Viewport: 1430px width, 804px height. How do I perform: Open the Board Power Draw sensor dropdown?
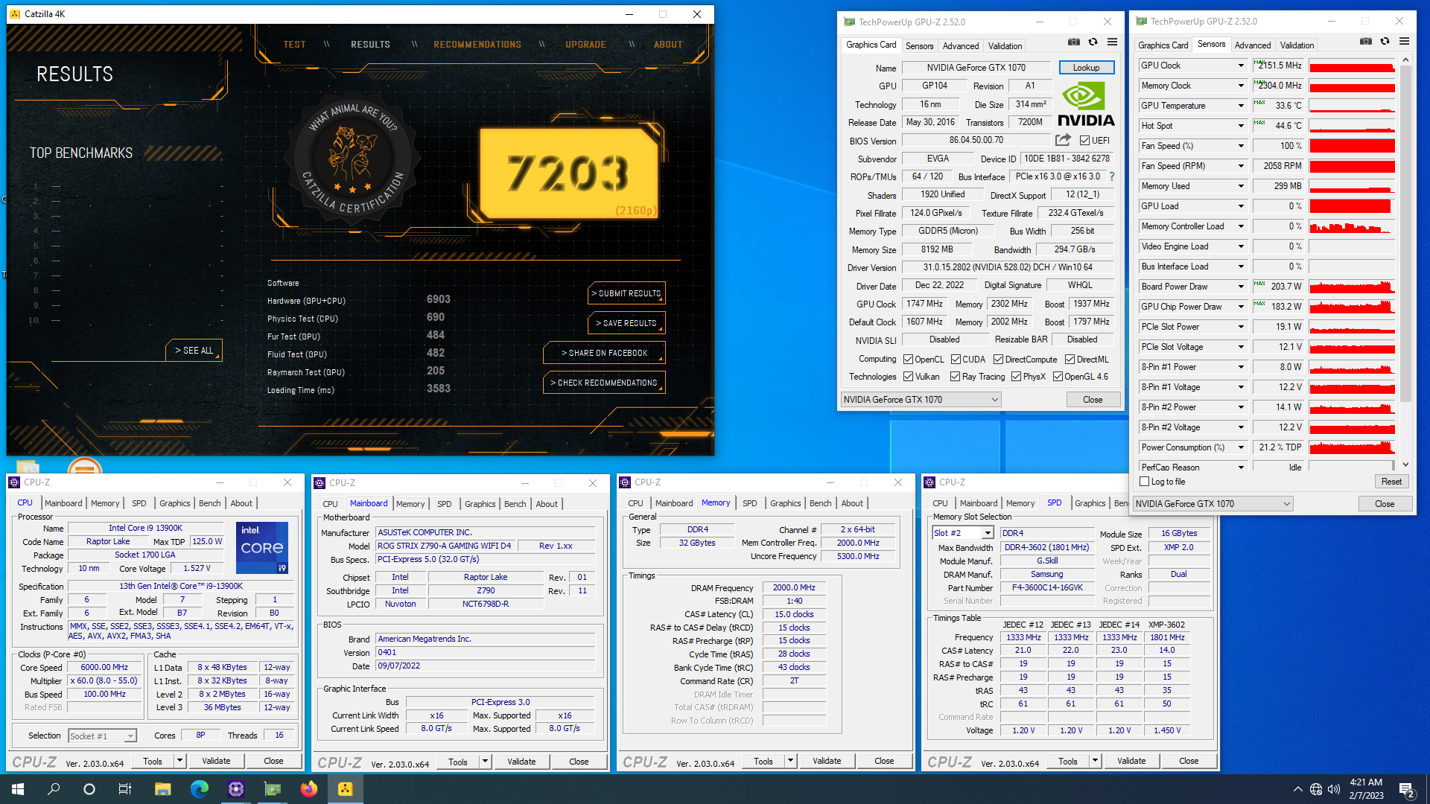pyautogui.click(x=1241, y=287)
